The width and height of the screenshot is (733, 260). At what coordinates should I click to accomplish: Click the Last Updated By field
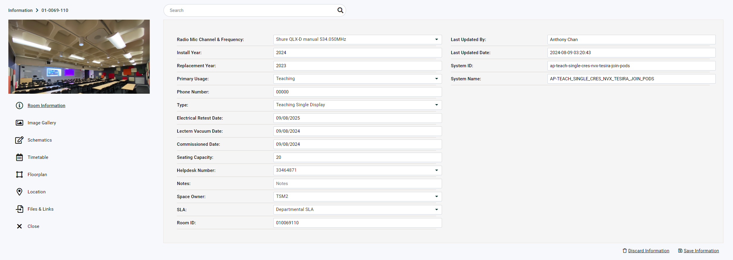(631, 40)
